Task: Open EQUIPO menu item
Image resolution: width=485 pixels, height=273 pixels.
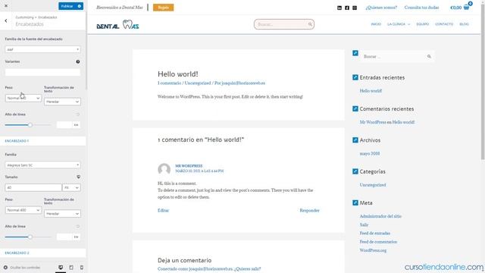Action: coord(423,24)
